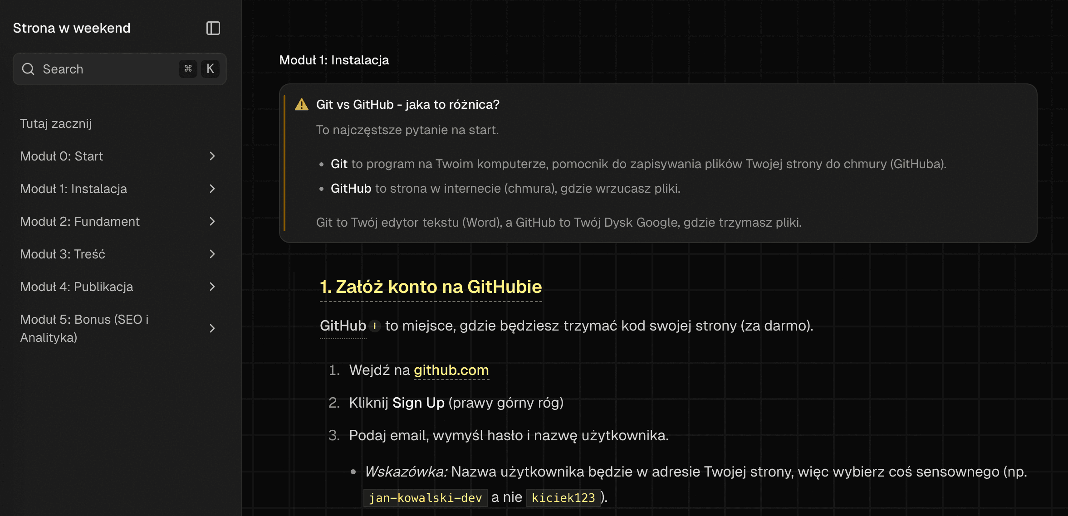
Task: Click the magnifying glass search icon
Action: click(28, 69)
